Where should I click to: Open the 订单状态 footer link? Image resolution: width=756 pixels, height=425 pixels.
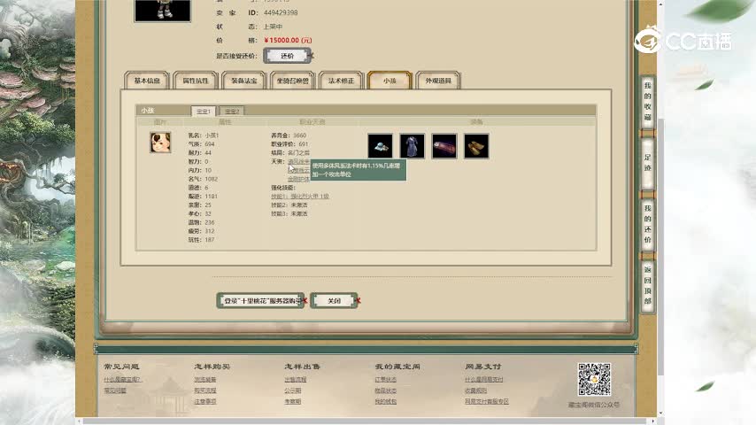click(x=386, y=380)
